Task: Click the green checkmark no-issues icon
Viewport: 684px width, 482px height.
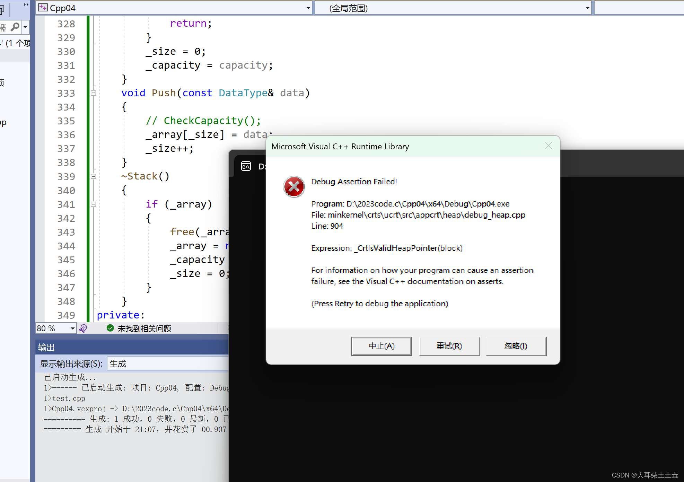Action: click(x=110, y=328)
